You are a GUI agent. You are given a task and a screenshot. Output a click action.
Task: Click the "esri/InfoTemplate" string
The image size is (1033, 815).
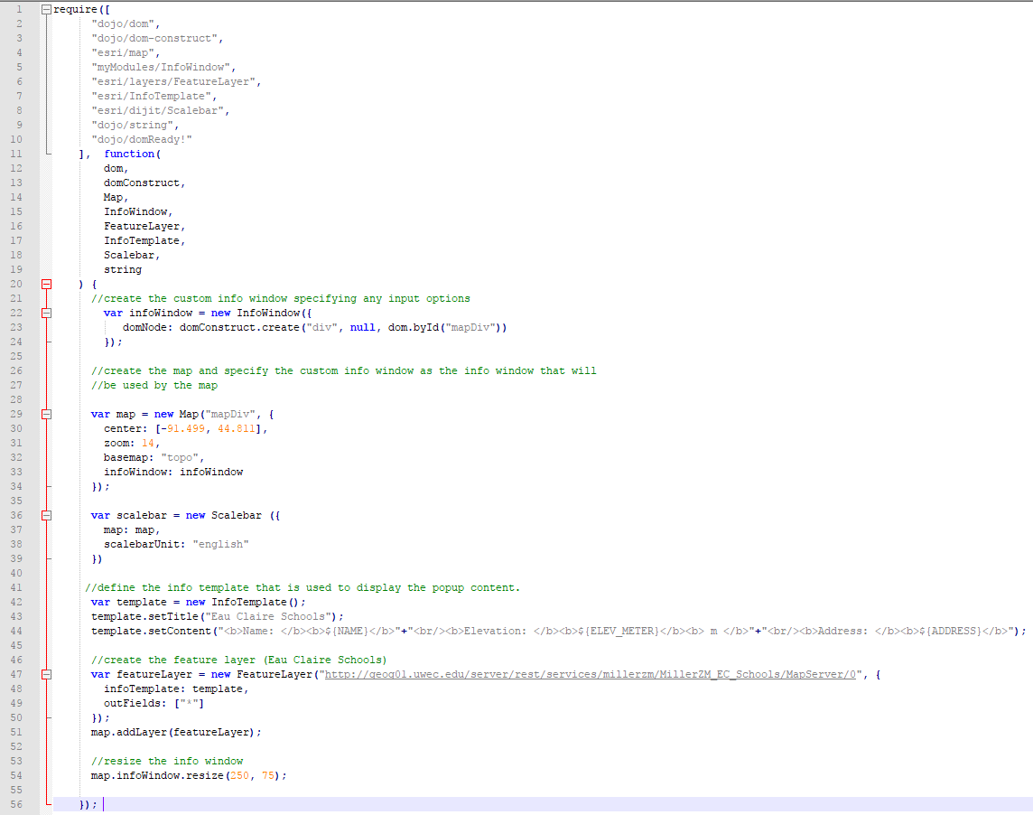[x=154, y=97]
